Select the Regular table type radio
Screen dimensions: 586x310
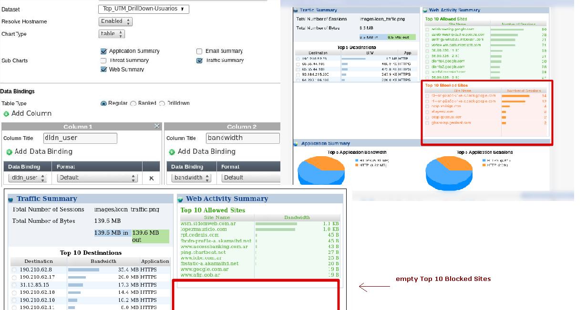click(x=103, y=103)
